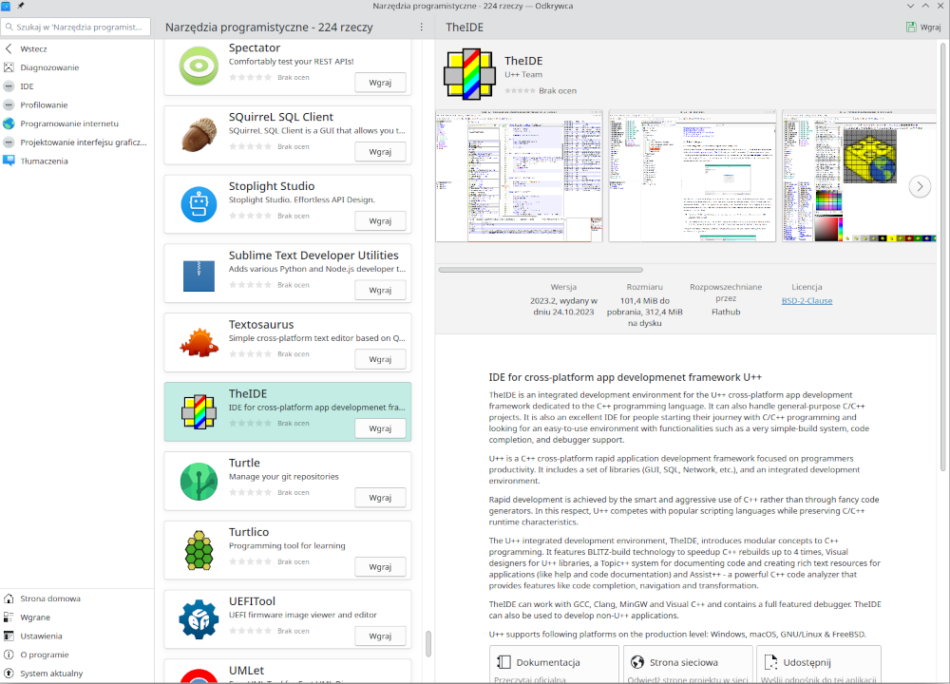
Task: Open Wgrane installed apps page
Action: [35, 617]
